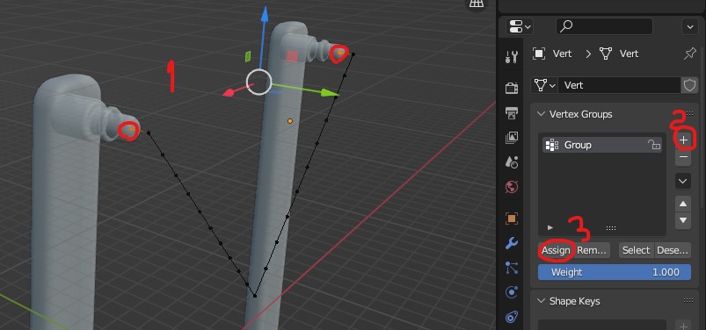The width and height of the screenshot is (706, 330).
Task: Click the Deselect button
Action: [673, 250]
